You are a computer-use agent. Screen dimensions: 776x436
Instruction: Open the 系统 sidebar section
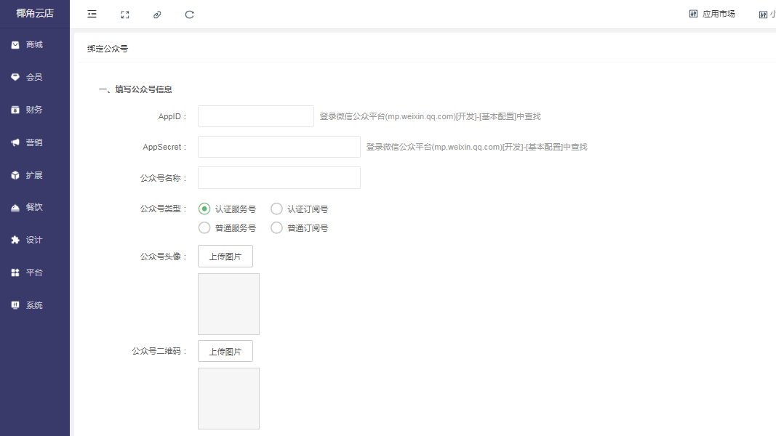(34, 305)
